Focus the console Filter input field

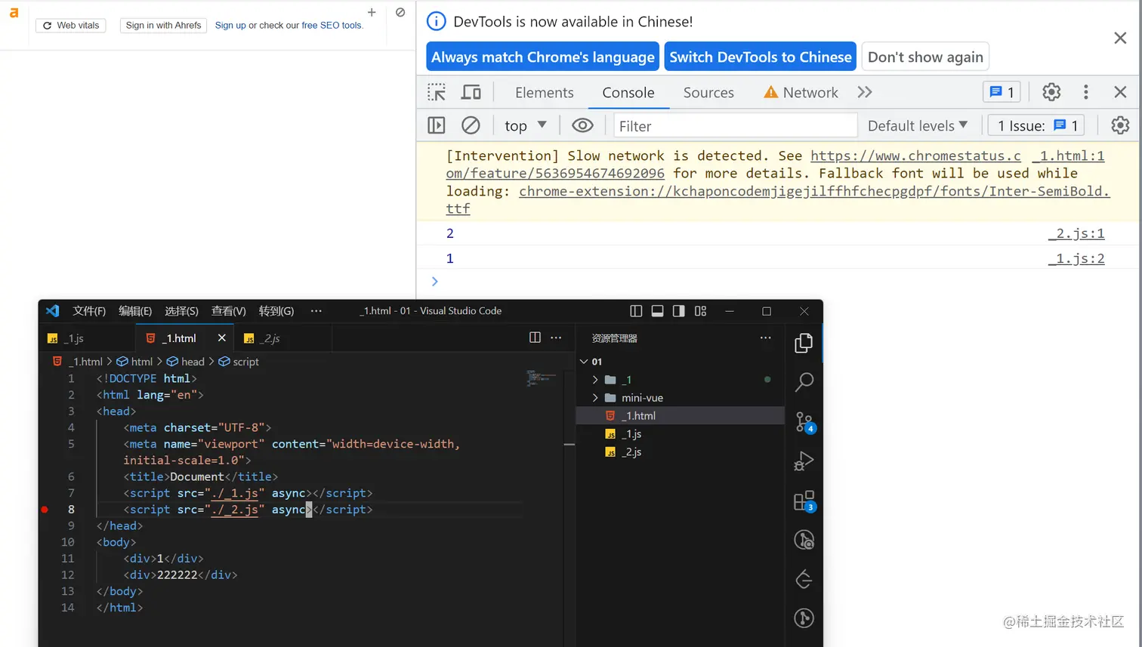tap(735, 125)
